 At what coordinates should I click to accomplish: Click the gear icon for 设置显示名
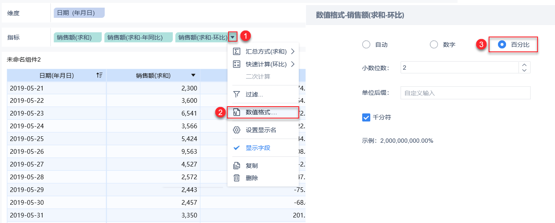point(237,130)
